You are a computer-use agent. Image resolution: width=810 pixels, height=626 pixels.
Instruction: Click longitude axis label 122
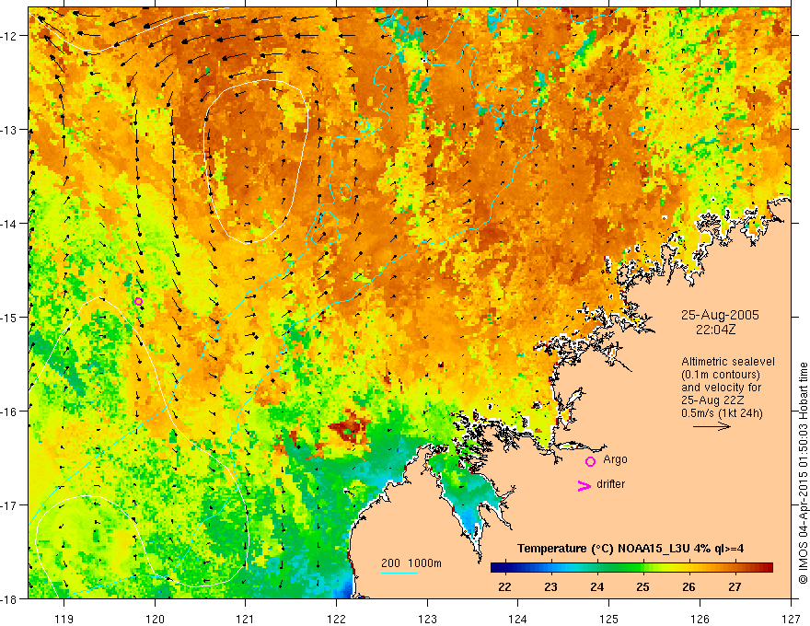pyautogui.click(x=336, y=619)
